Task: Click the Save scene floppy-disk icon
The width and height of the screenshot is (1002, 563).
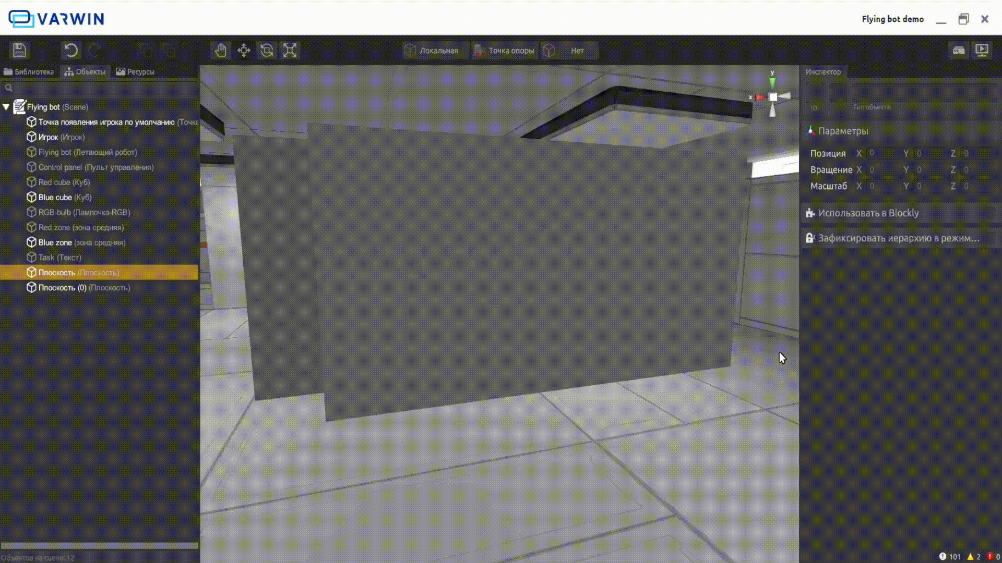Action: pyautogui.click(x=19, y=50)
